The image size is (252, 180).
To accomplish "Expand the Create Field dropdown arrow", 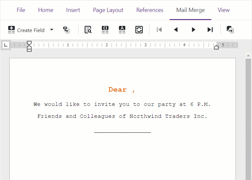I will (x=52, y=30).
